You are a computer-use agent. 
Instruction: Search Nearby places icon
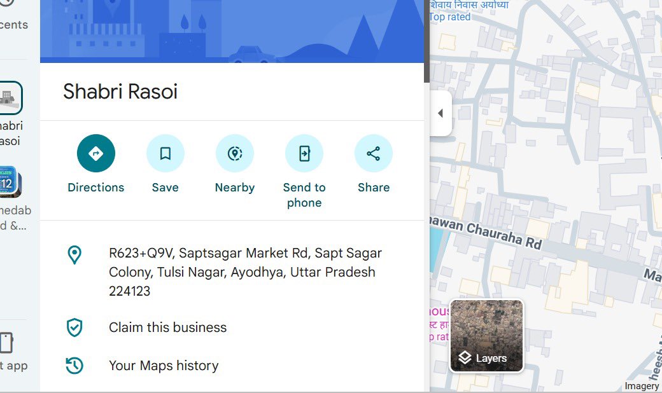tap(235, 153)
